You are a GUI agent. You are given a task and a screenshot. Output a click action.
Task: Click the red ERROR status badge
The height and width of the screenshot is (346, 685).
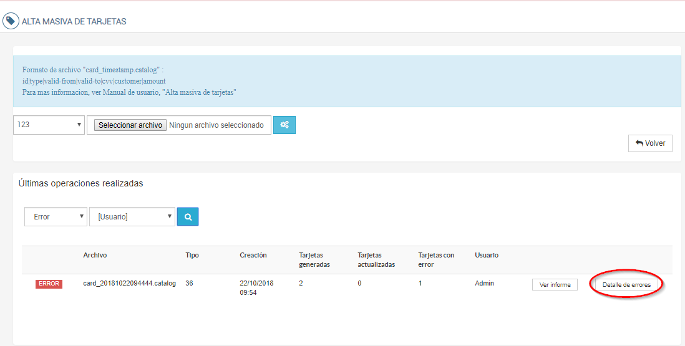point(49,284)
